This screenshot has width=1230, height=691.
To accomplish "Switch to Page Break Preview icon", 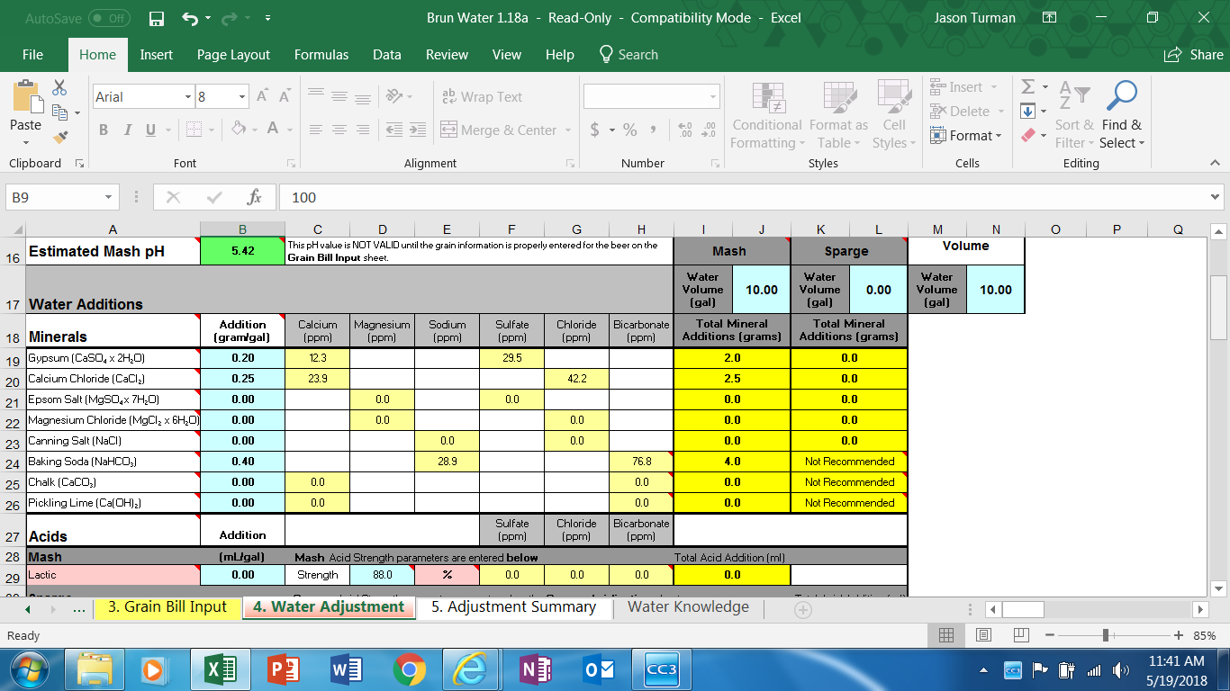I will click(1019, 635).
